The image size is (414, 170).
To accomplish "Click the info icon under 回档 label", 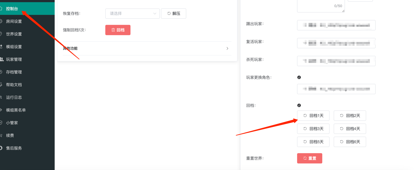I will tap(299, 105).
